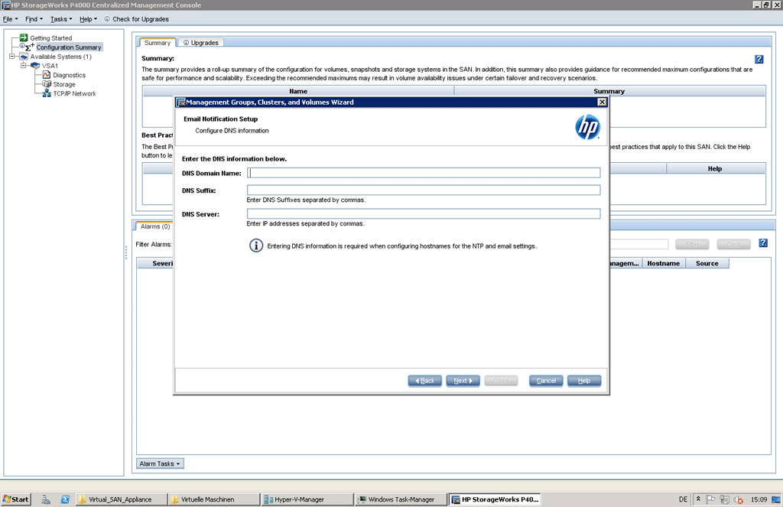Screen dimensions: 783x507
Task: Select Diagnostics under VSA1
Action: [70, 75]
